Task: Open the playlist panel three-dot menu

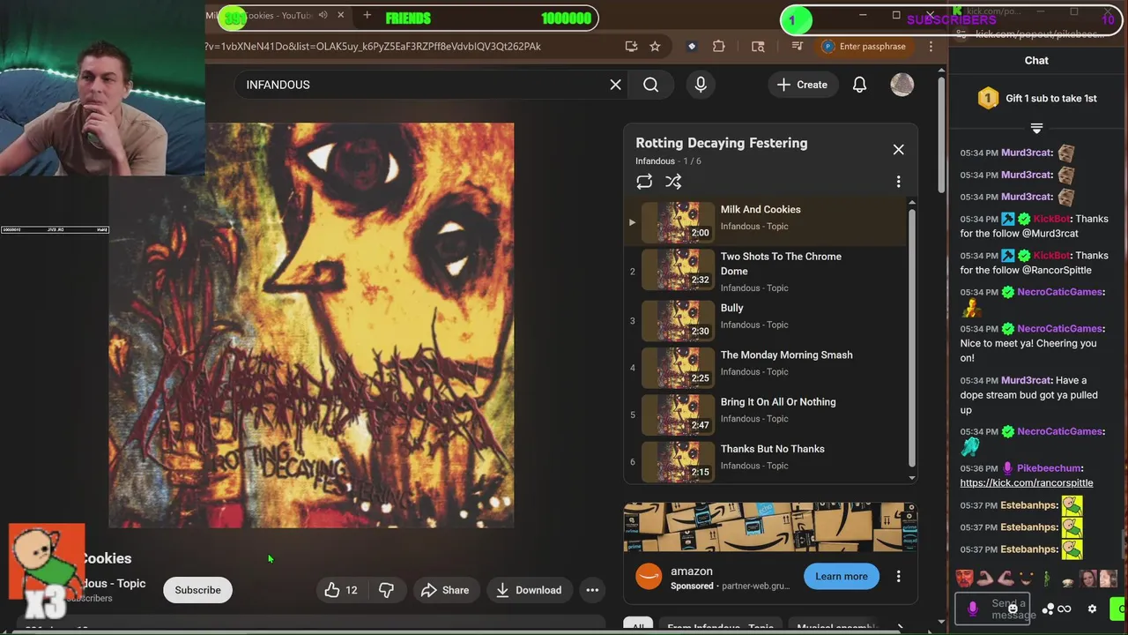Action: coord(898,182)
